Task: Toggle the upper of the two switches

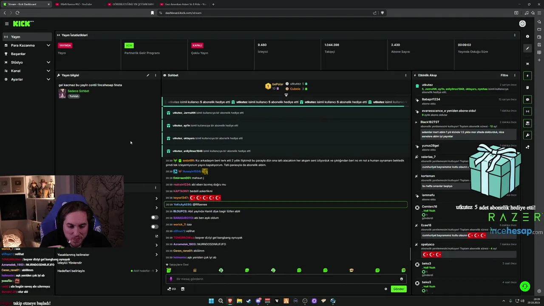Action: pos(155,218)
